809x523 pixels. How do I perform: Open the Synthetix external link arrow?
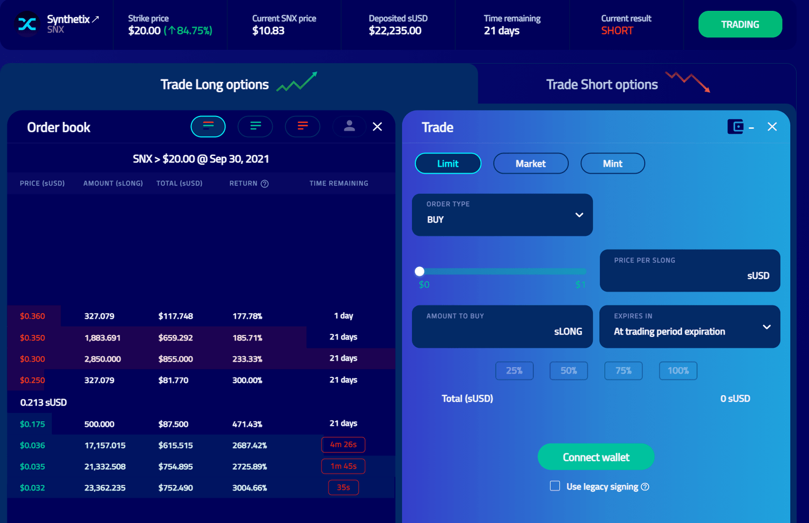coord(95,19)
